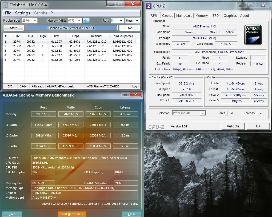Click the Motherboard Asus M4A88TD-M field
Image resolution: width=272 pixels, height=217 pixels.
click(85, 198)
